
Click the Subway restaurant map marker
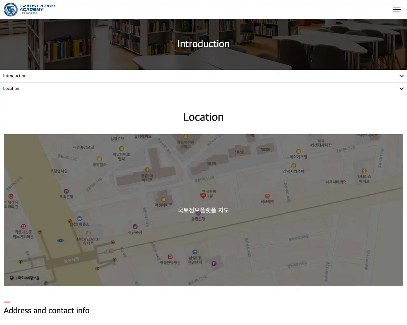[x=267, y=196]
